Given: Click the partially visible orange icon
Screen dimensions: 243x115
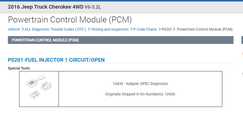Looking at the screenshot, I should pos(242,54).
